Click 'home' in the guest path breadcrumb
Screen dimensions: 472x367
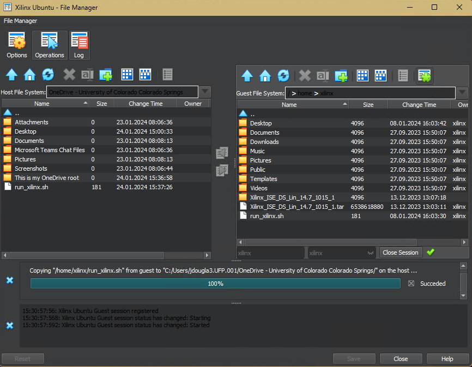305,93
